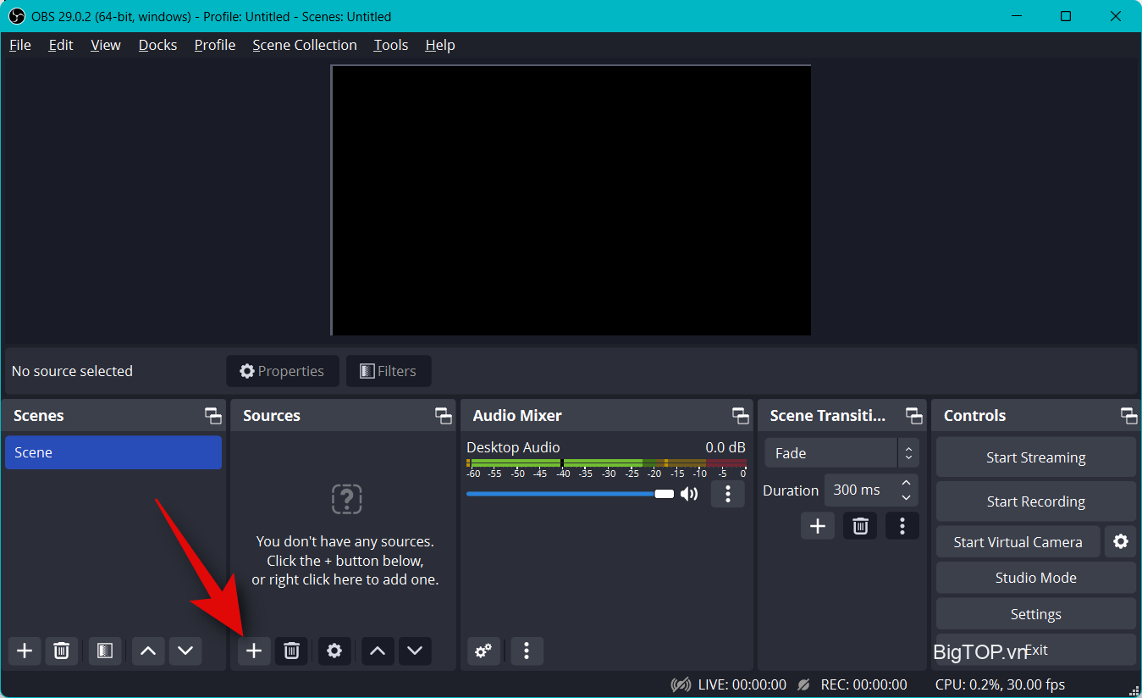Move source down arrow
The height and width of the screenshot is (698, 1142).
coord(415,651)
